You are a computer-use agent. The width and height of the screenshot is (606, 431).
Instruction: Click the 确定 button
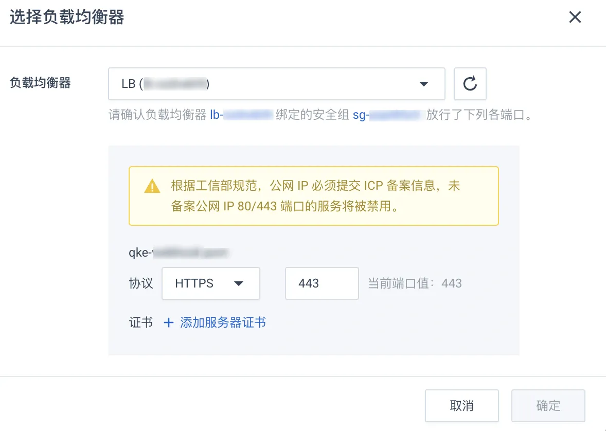(548, 405)
